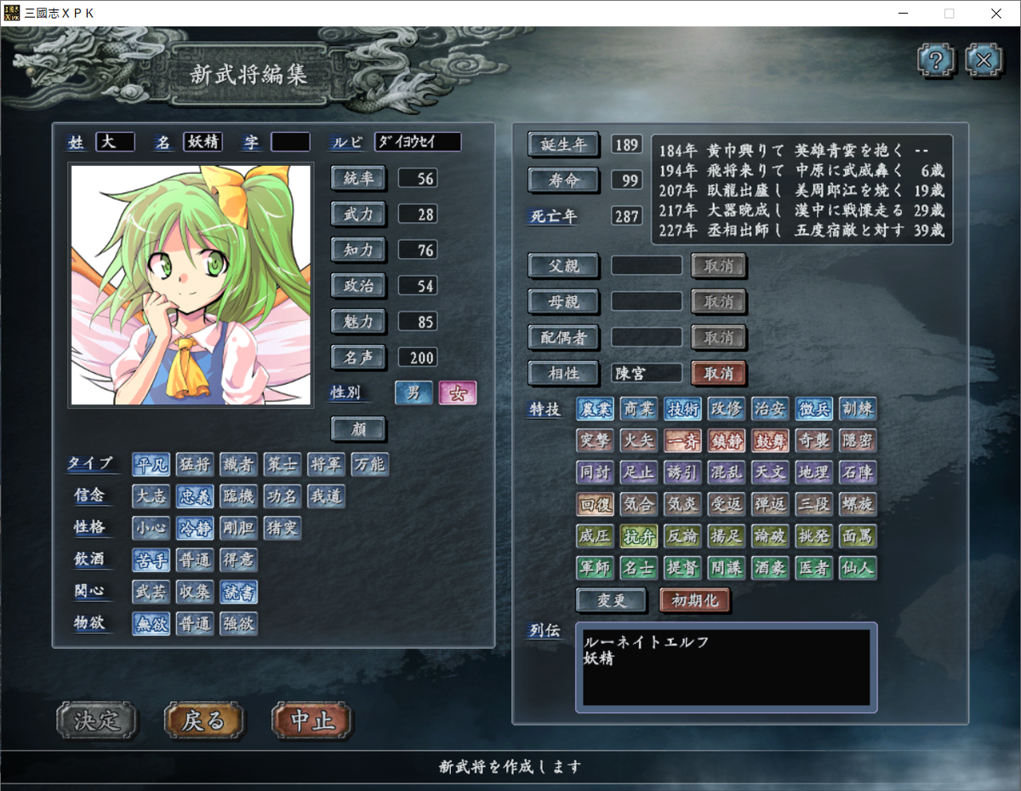This screenshot has height=791, width=1021.
Task: Close the editor with the X icon
Action: point(984,60)
